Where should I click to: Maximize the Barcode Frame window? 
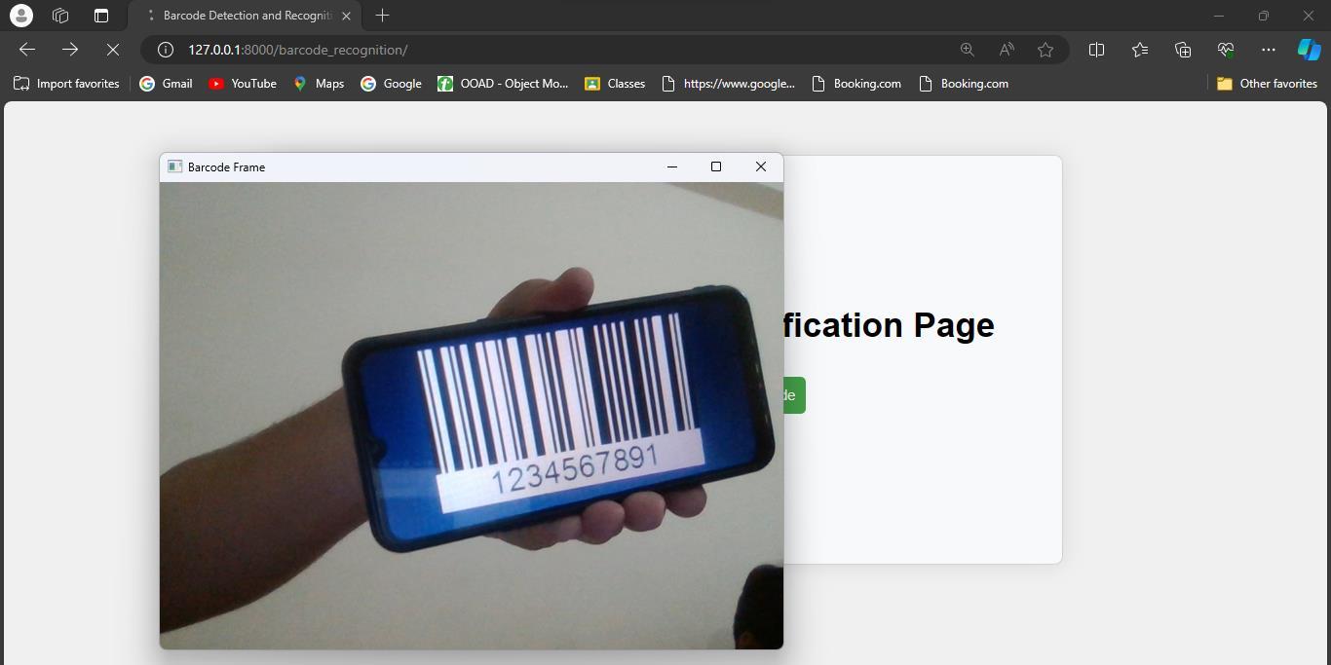[x=716, y=166]
